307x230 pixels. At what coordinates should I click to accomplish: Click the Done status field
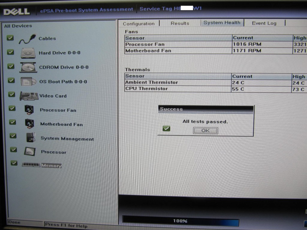pos(25,222)
